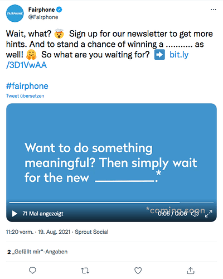Open the Fairphone profile avatar
The image size is (223, 279).
[15, 13]
